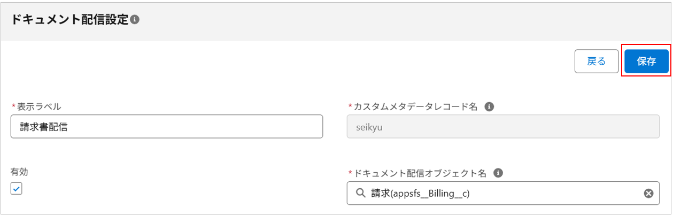The width and height of the screenshot is (673, 215).
Task: Click the 表示ラベル field label
Action: click(x=40, y=106)
